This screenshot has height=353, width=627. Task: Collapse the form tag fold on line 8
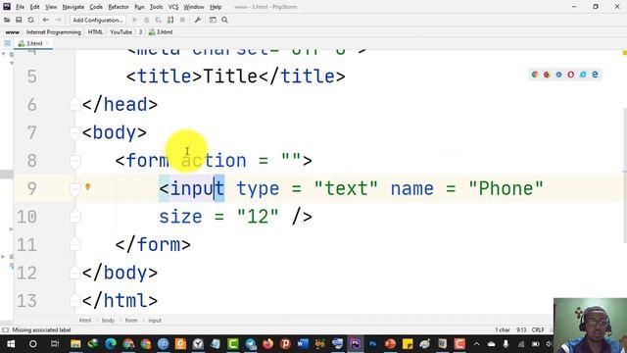pos(75,161)
